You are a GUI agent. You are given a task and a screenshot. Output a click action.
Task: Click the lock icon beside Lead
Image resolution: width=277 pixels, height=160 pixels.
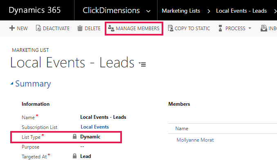tap(75, 156)
